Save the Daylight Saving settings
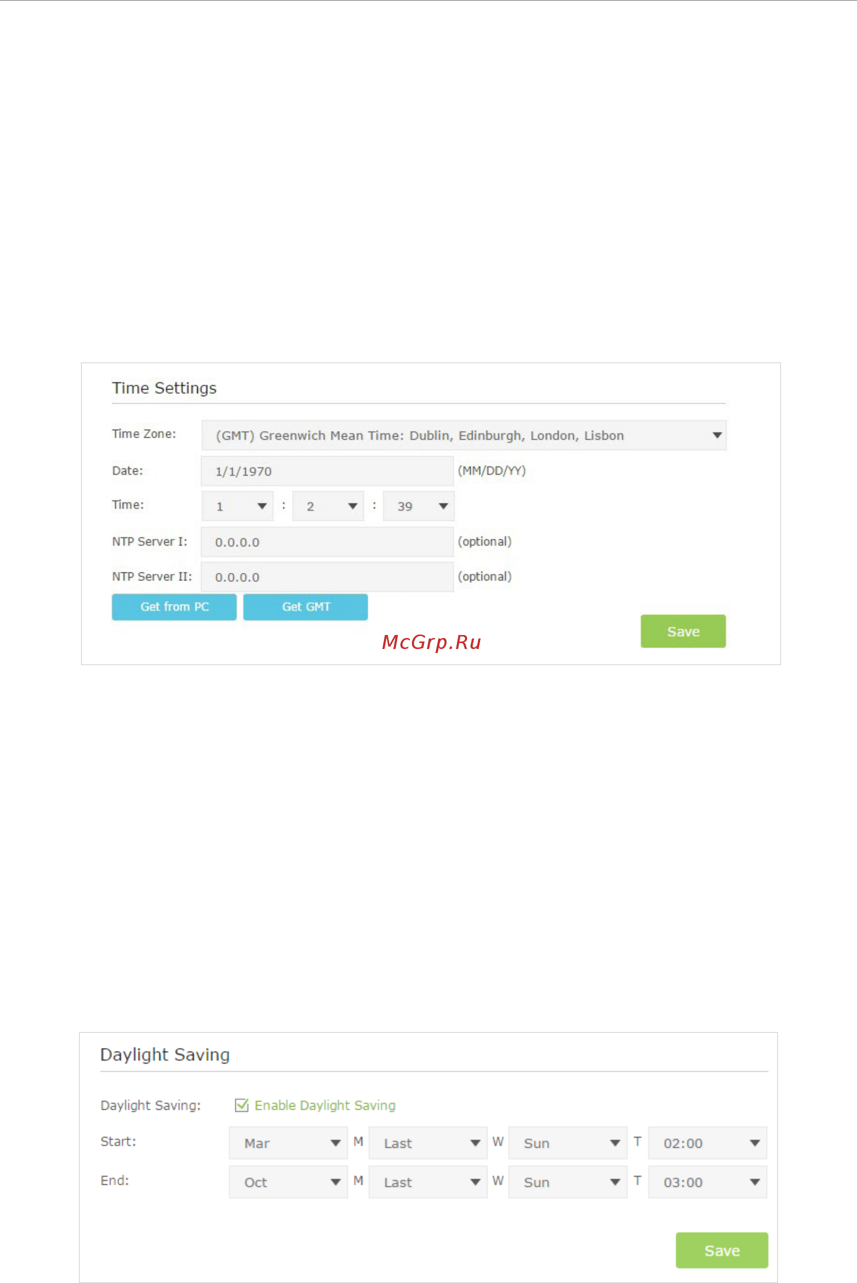This screenshot has width=857, height=1283. point(722,1250)
